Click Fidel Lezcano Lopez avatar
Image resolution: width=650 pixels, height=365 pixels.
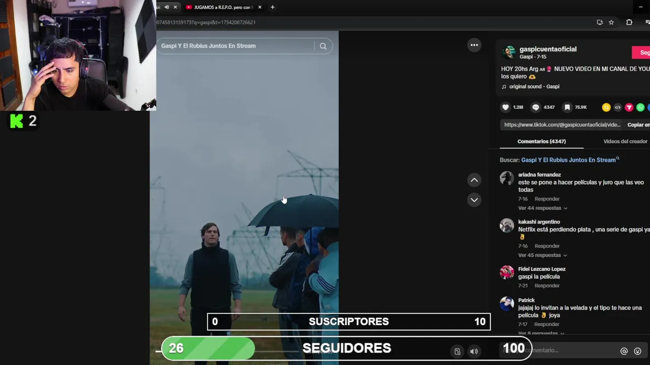pos(507,272)
